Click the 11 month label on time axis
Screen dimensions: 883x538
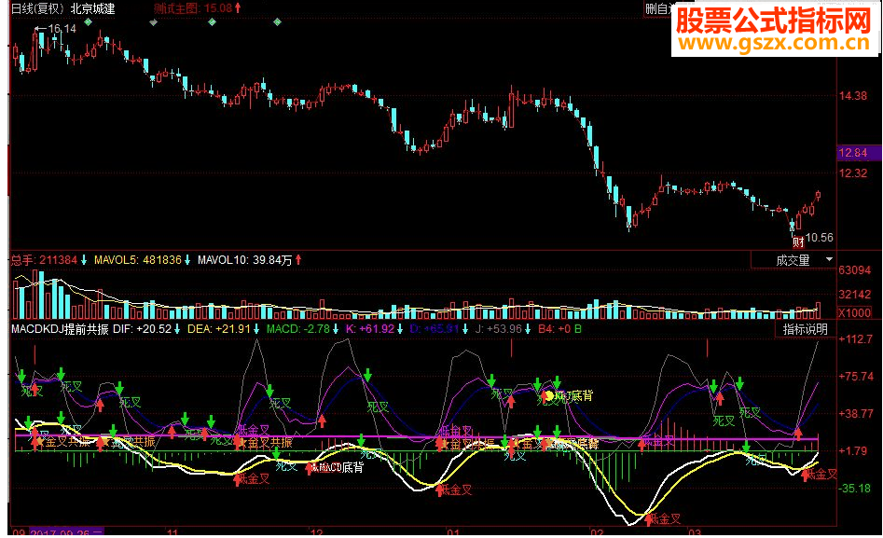click(x=172, y=532)
